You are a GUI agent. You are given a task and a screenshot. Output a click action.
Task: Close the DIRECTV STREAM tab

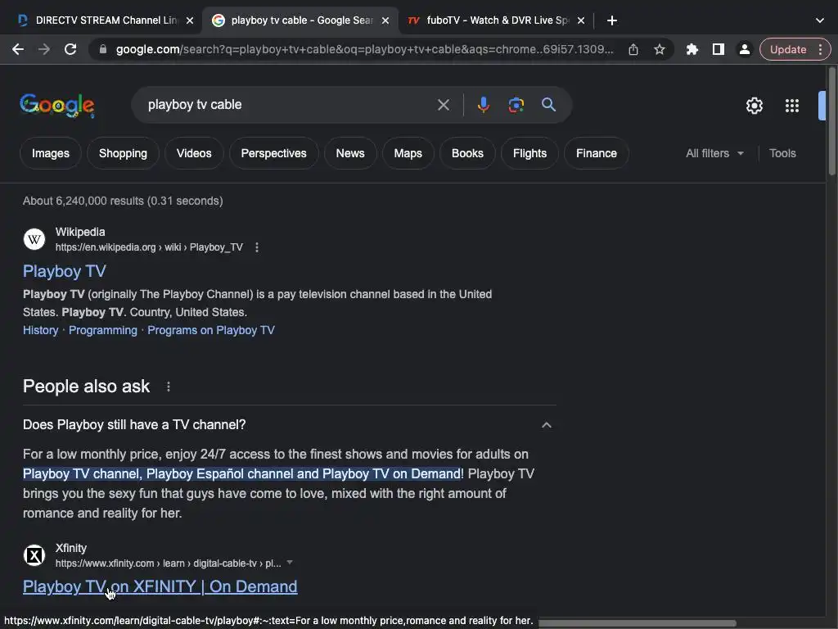190,20
